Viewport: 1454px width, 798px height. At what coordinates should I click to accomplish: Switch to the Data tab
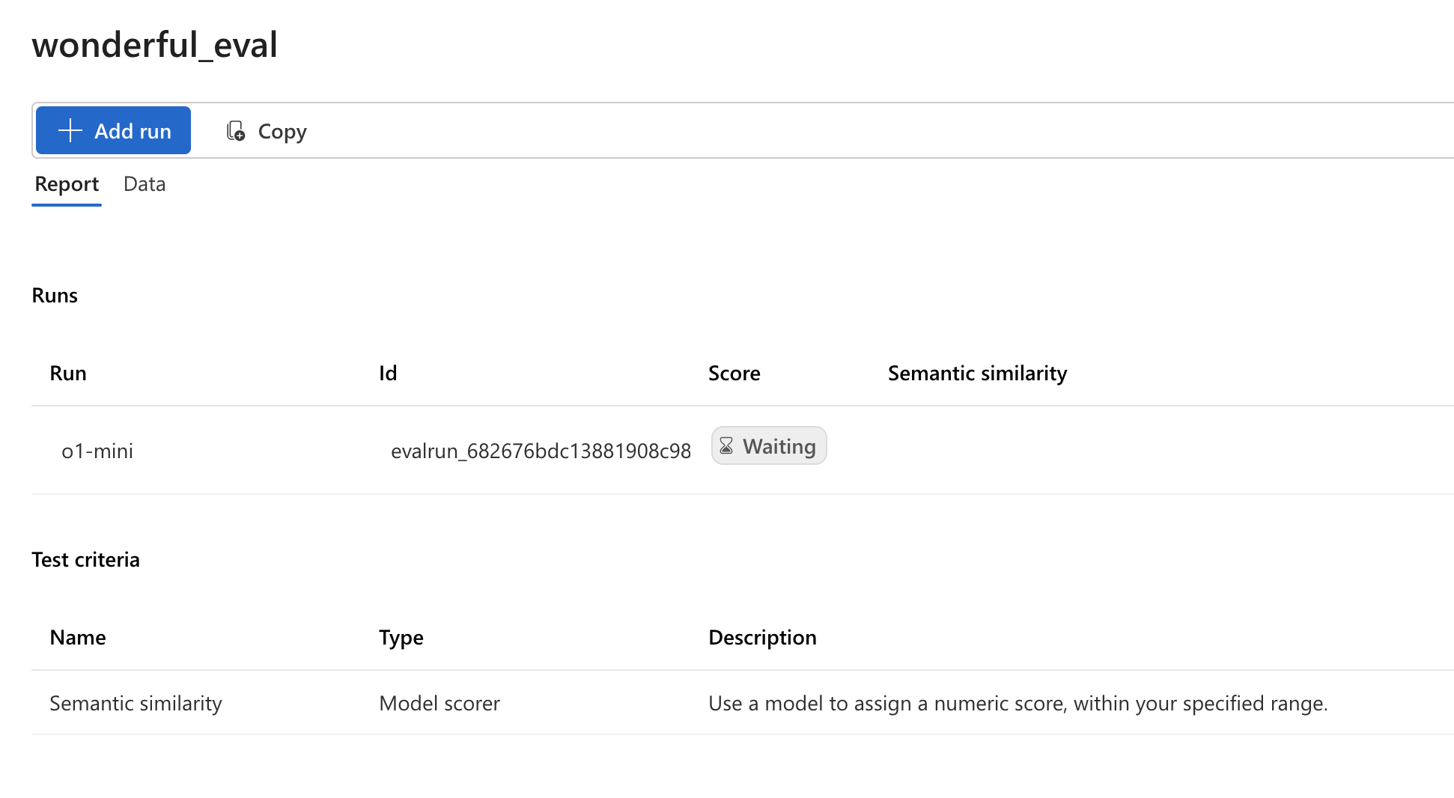145,184
